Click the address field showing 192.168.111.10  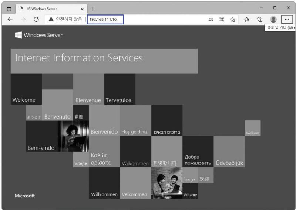pos(105,19)
